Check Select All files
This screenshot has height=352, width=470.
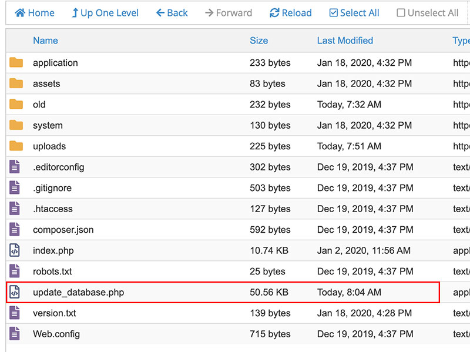[354, 13]
